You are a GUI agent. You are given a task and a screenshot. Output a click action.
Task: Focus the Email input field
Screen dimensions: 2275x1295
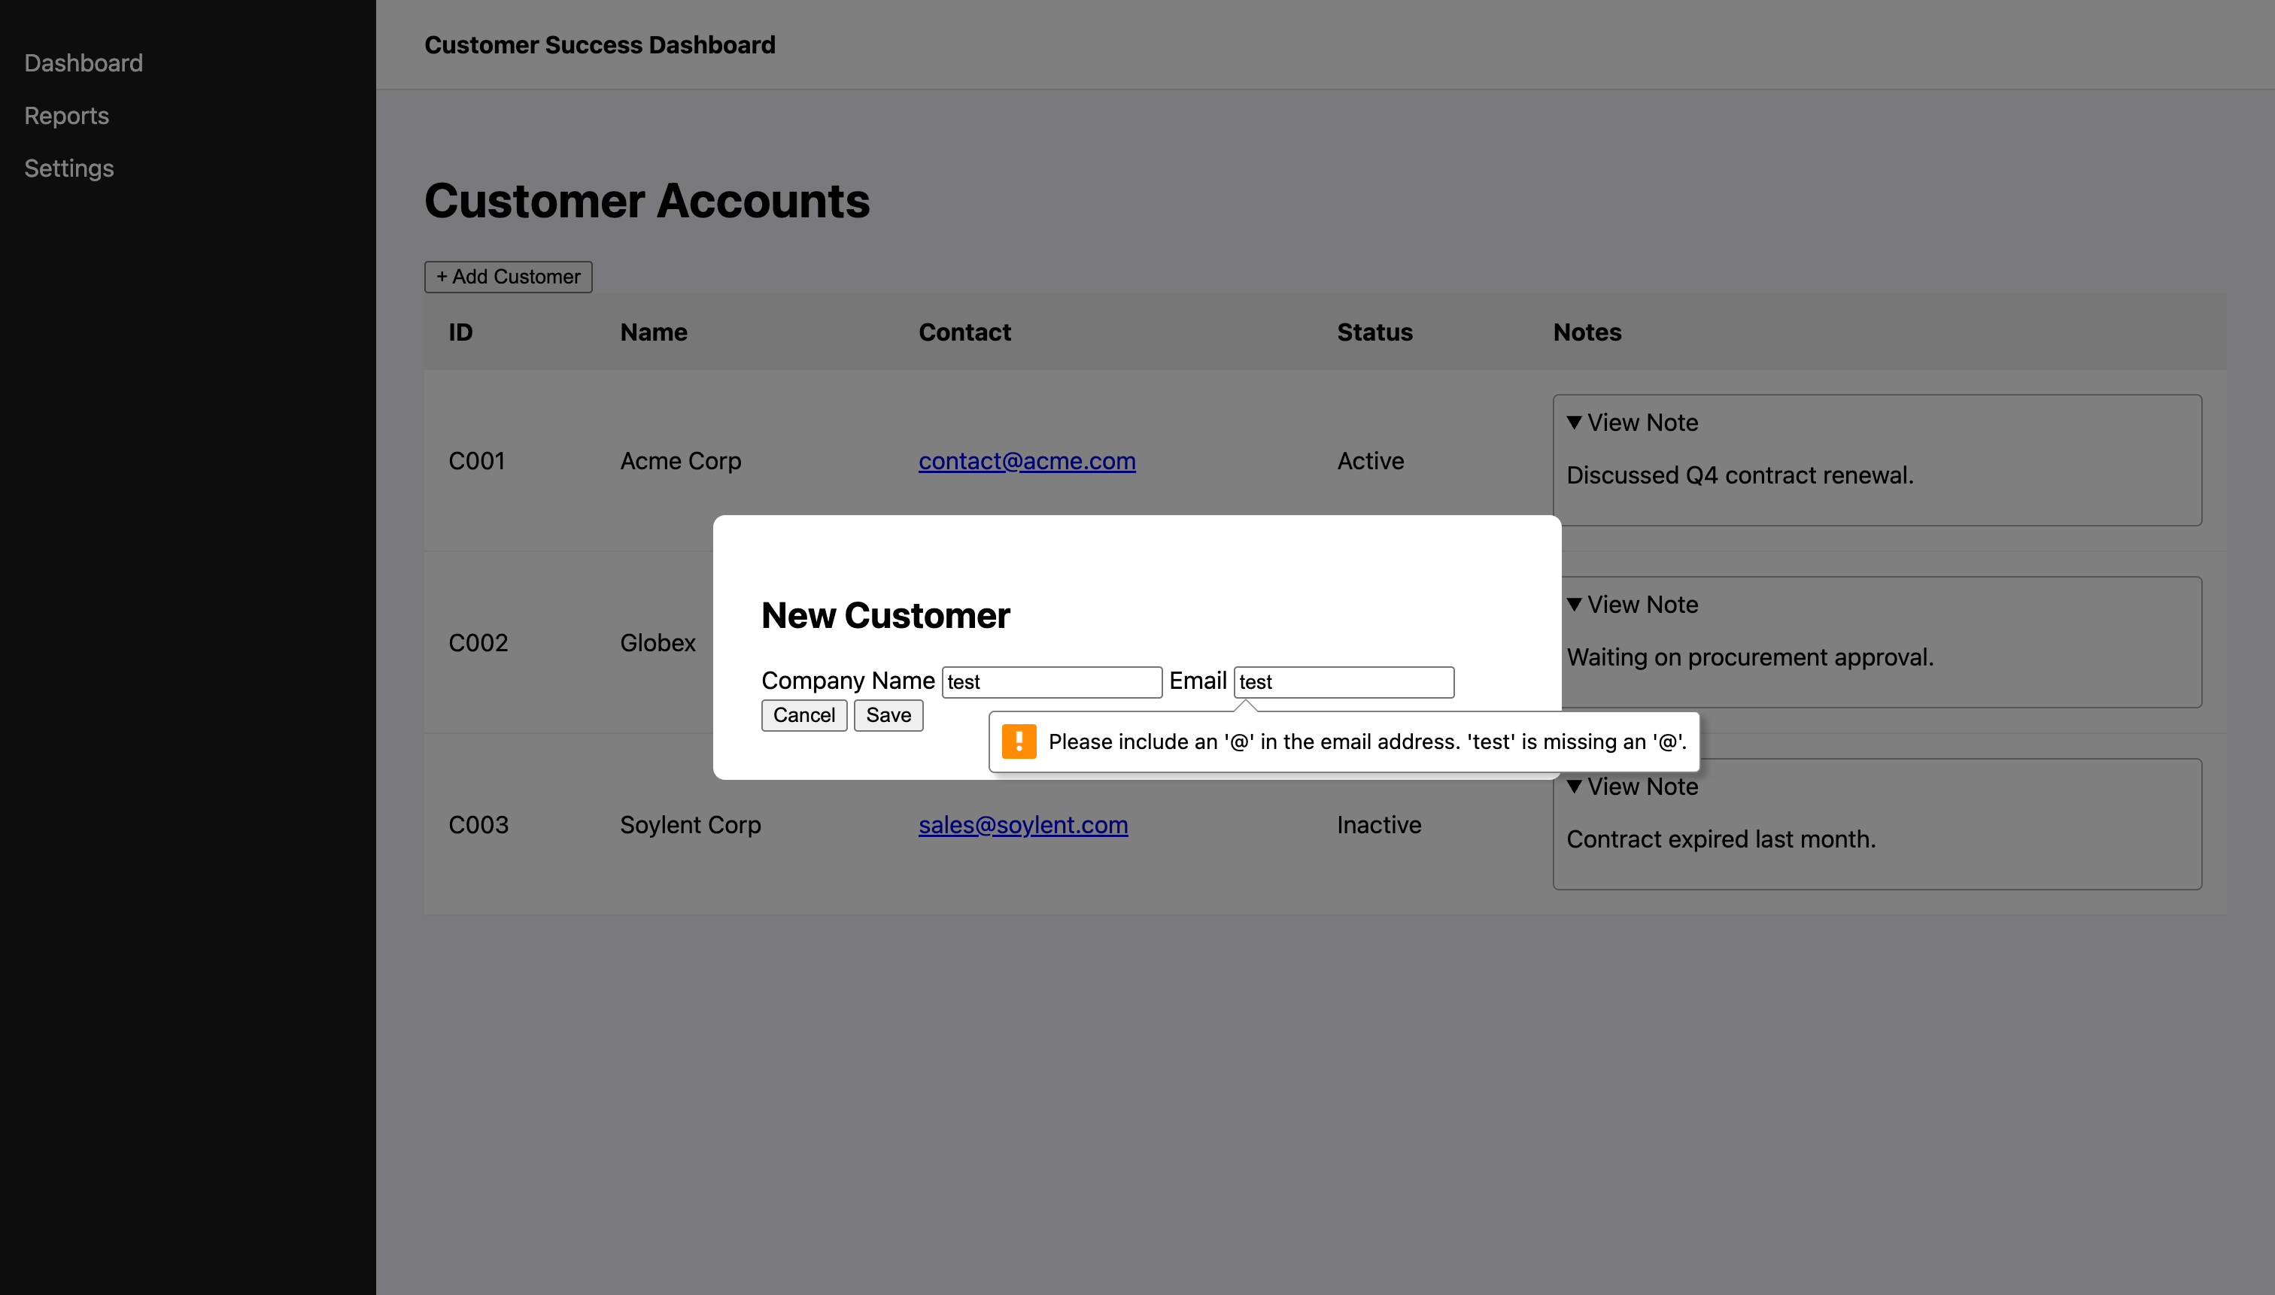(x=1344, y=682)
